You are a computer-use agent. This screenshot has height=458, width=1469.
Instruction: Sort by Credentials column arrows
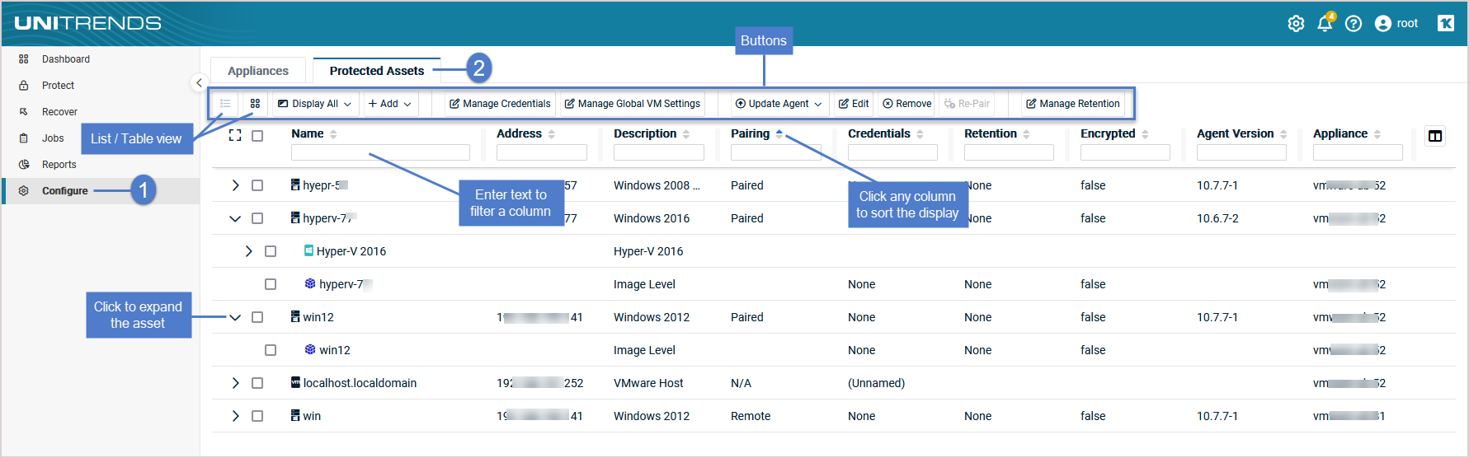coord(920,134)
